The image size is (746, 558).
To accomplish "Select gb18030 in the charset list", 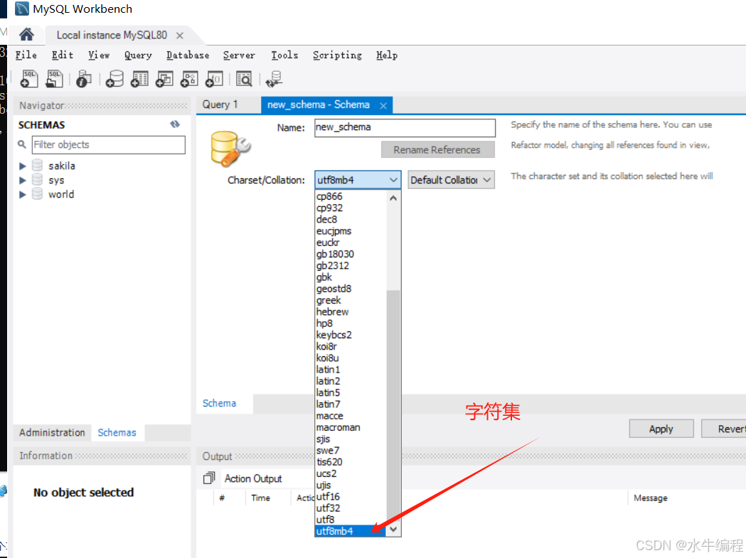I will click(x=351, y=254).
